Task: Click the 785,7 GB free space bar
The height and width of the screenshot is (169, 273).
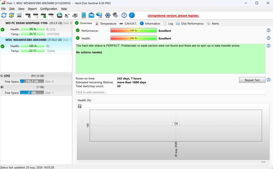Action: pyautogui.click(x=32, y=81)
